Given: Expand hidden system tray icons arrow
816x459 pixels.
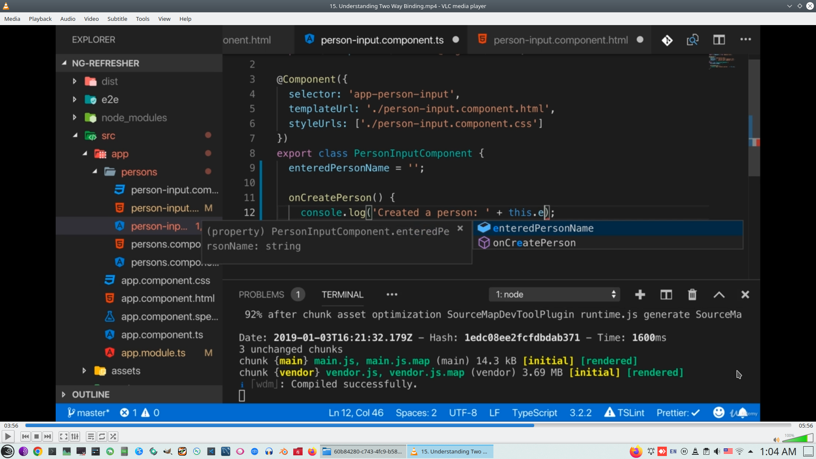Looking at the screenshot, I should [x=751, y=451].
